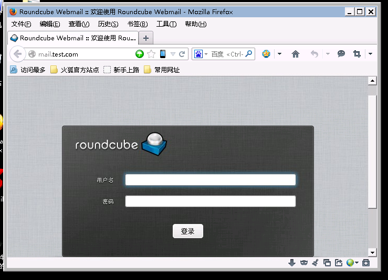Image resolution: width=388 pixels, height=280 pixels.
Task: Click the downloads arrow in status bar
Action: point(292,263)
